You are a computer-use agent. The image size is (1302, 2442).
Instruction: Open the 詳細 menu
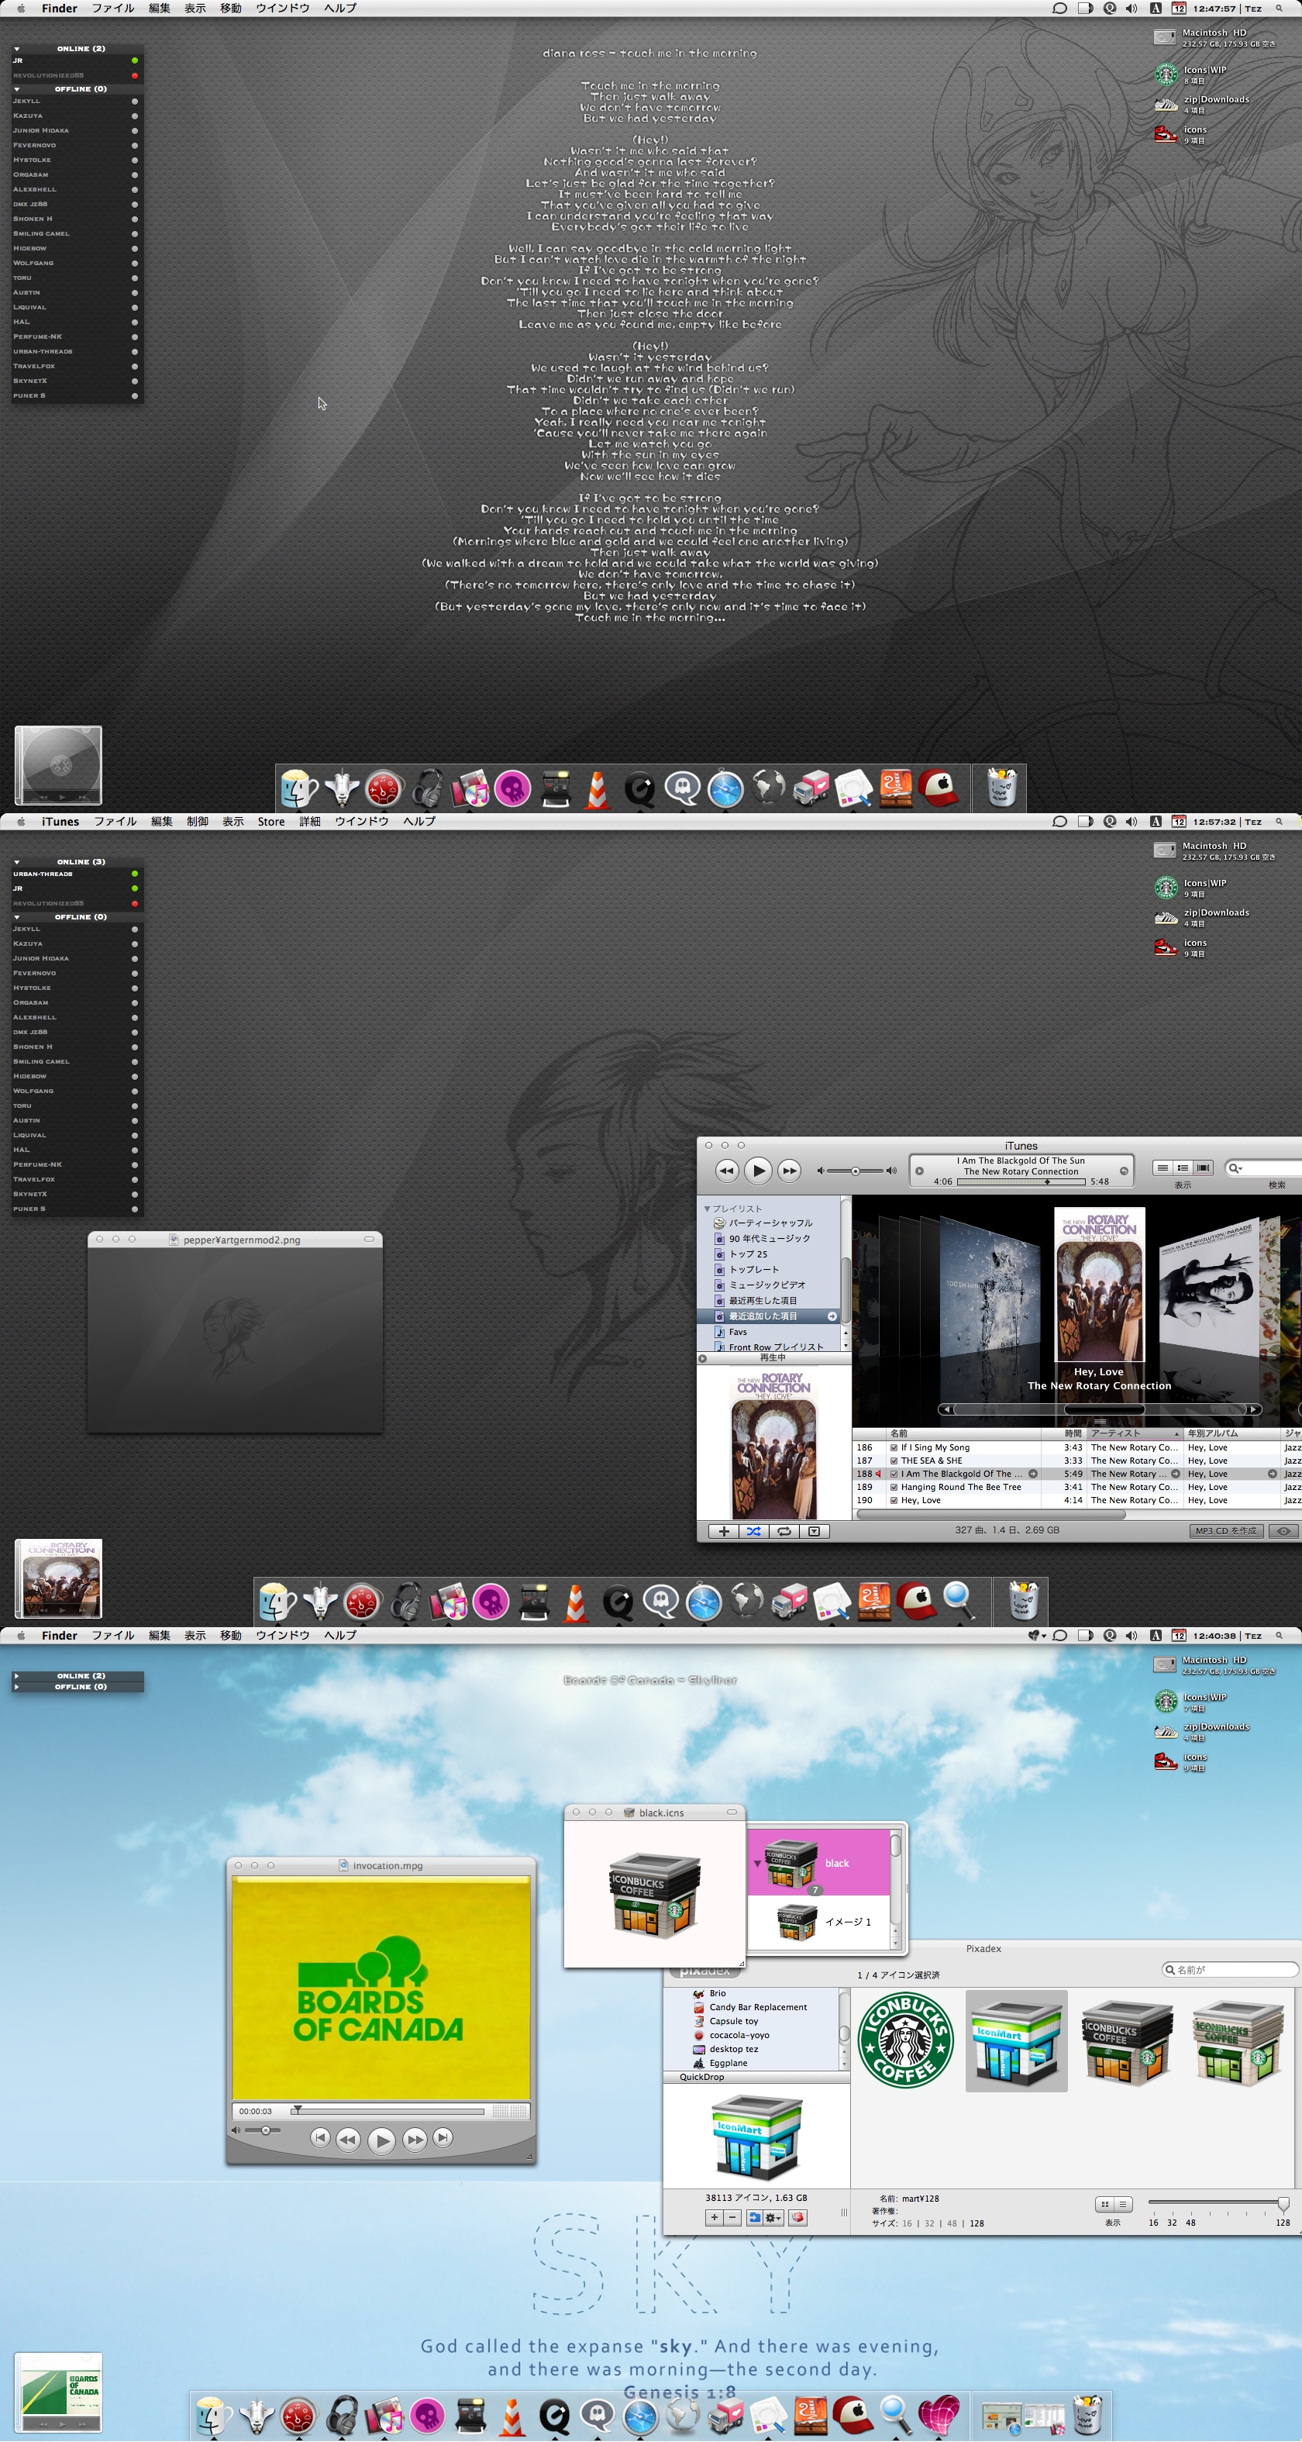310,822
